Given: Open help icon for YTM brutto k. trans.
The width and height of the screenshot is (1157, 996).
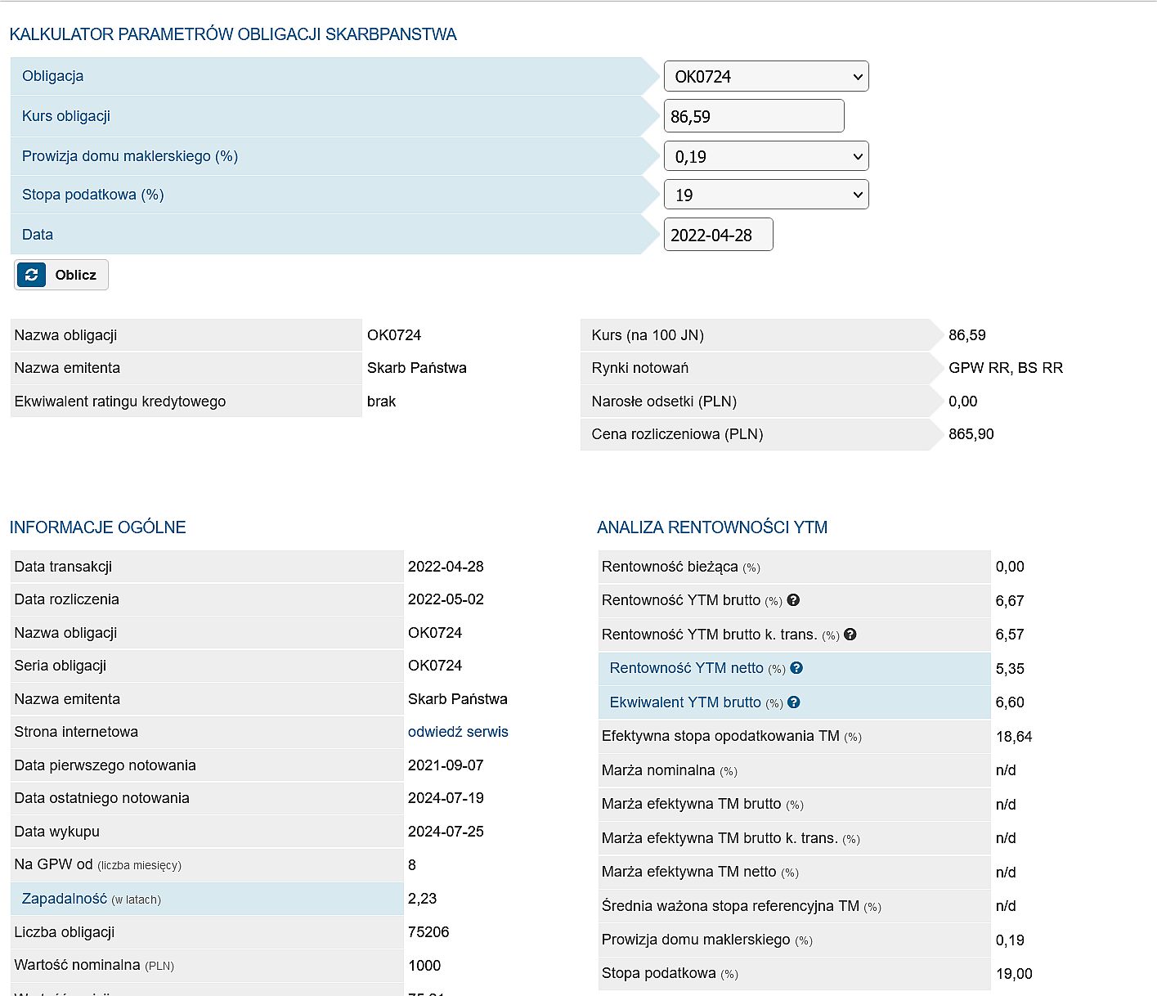Looking at the screenshot, I should pos(850,635).
